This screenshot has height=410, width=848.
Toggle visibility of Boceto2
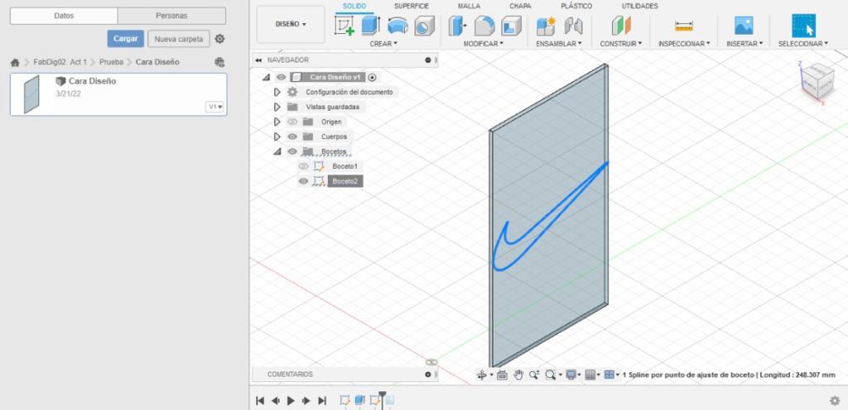(303, 181)
